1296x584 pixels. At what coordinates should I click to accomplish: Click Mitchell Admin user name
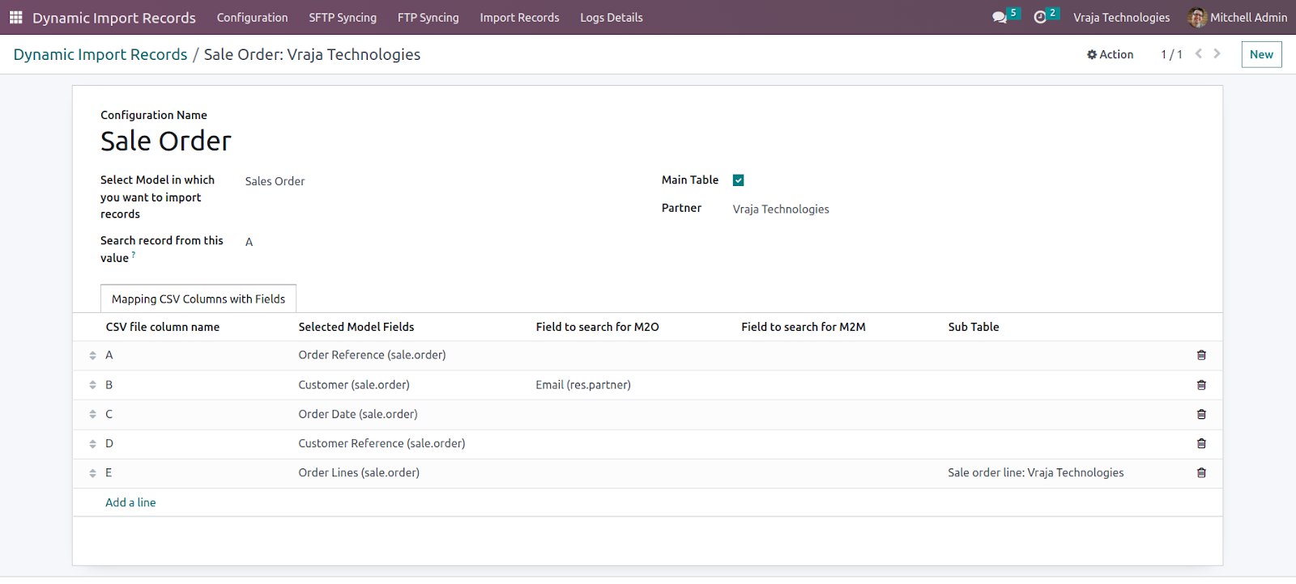[x=1248, y=17]
